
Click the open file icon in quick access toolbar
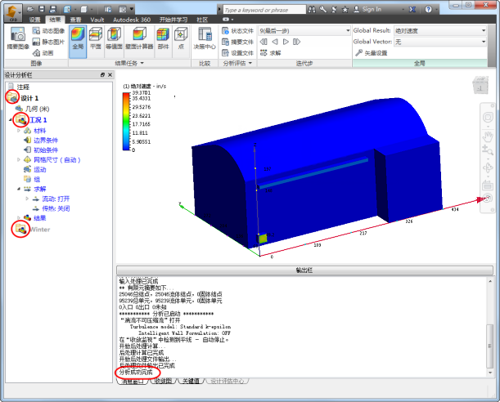click(30, 10)
